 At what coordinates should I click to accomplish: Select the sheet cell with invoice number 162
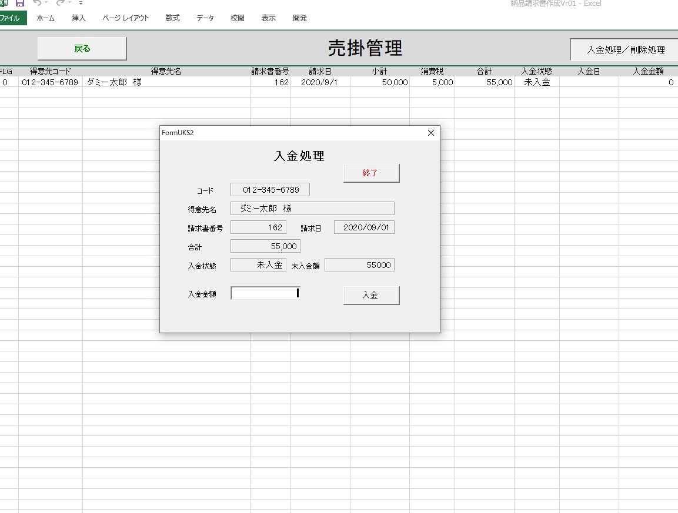pyautogui.click(x=270, y=82)
